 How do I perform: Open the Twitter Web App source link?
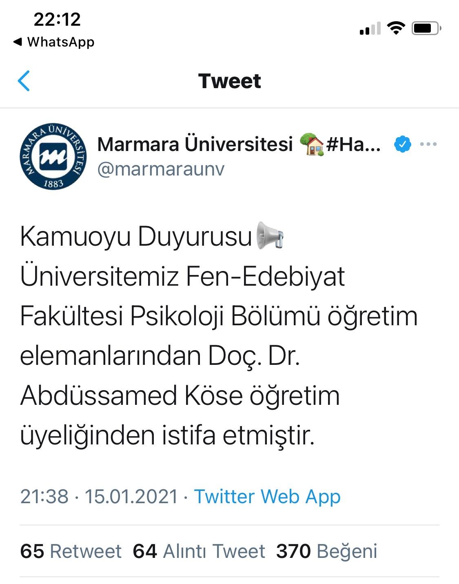[x=267, y=497]
